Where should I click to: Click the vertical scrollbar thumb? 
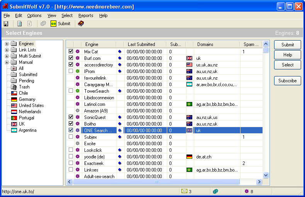[266, 50]
